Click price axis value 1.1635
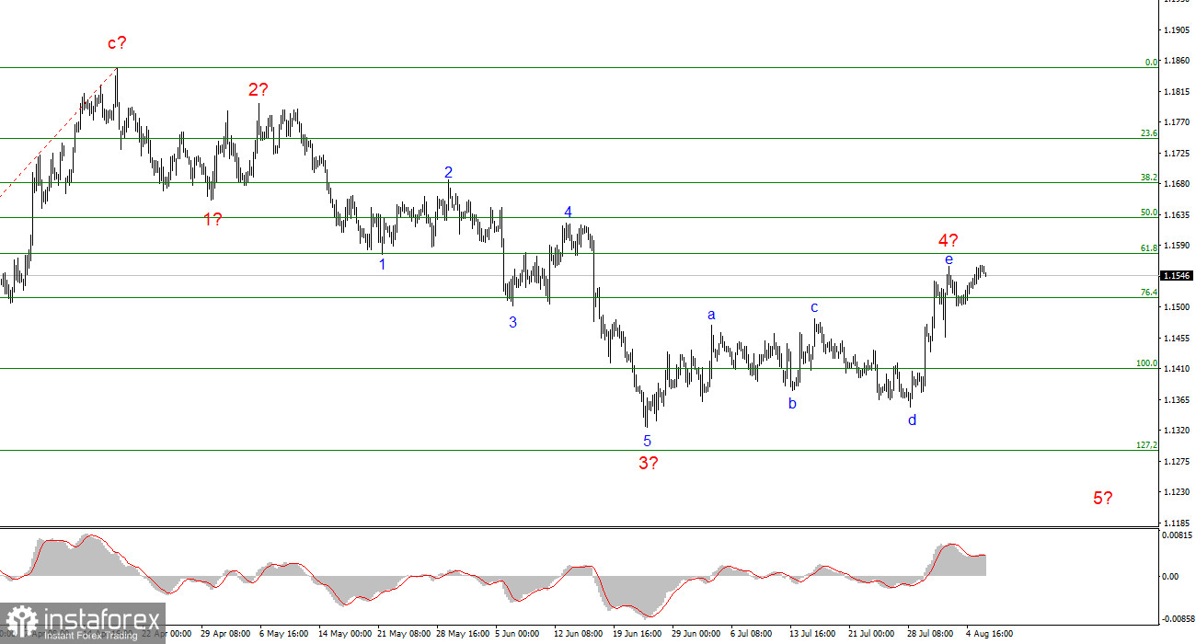 click(1179, 215)
